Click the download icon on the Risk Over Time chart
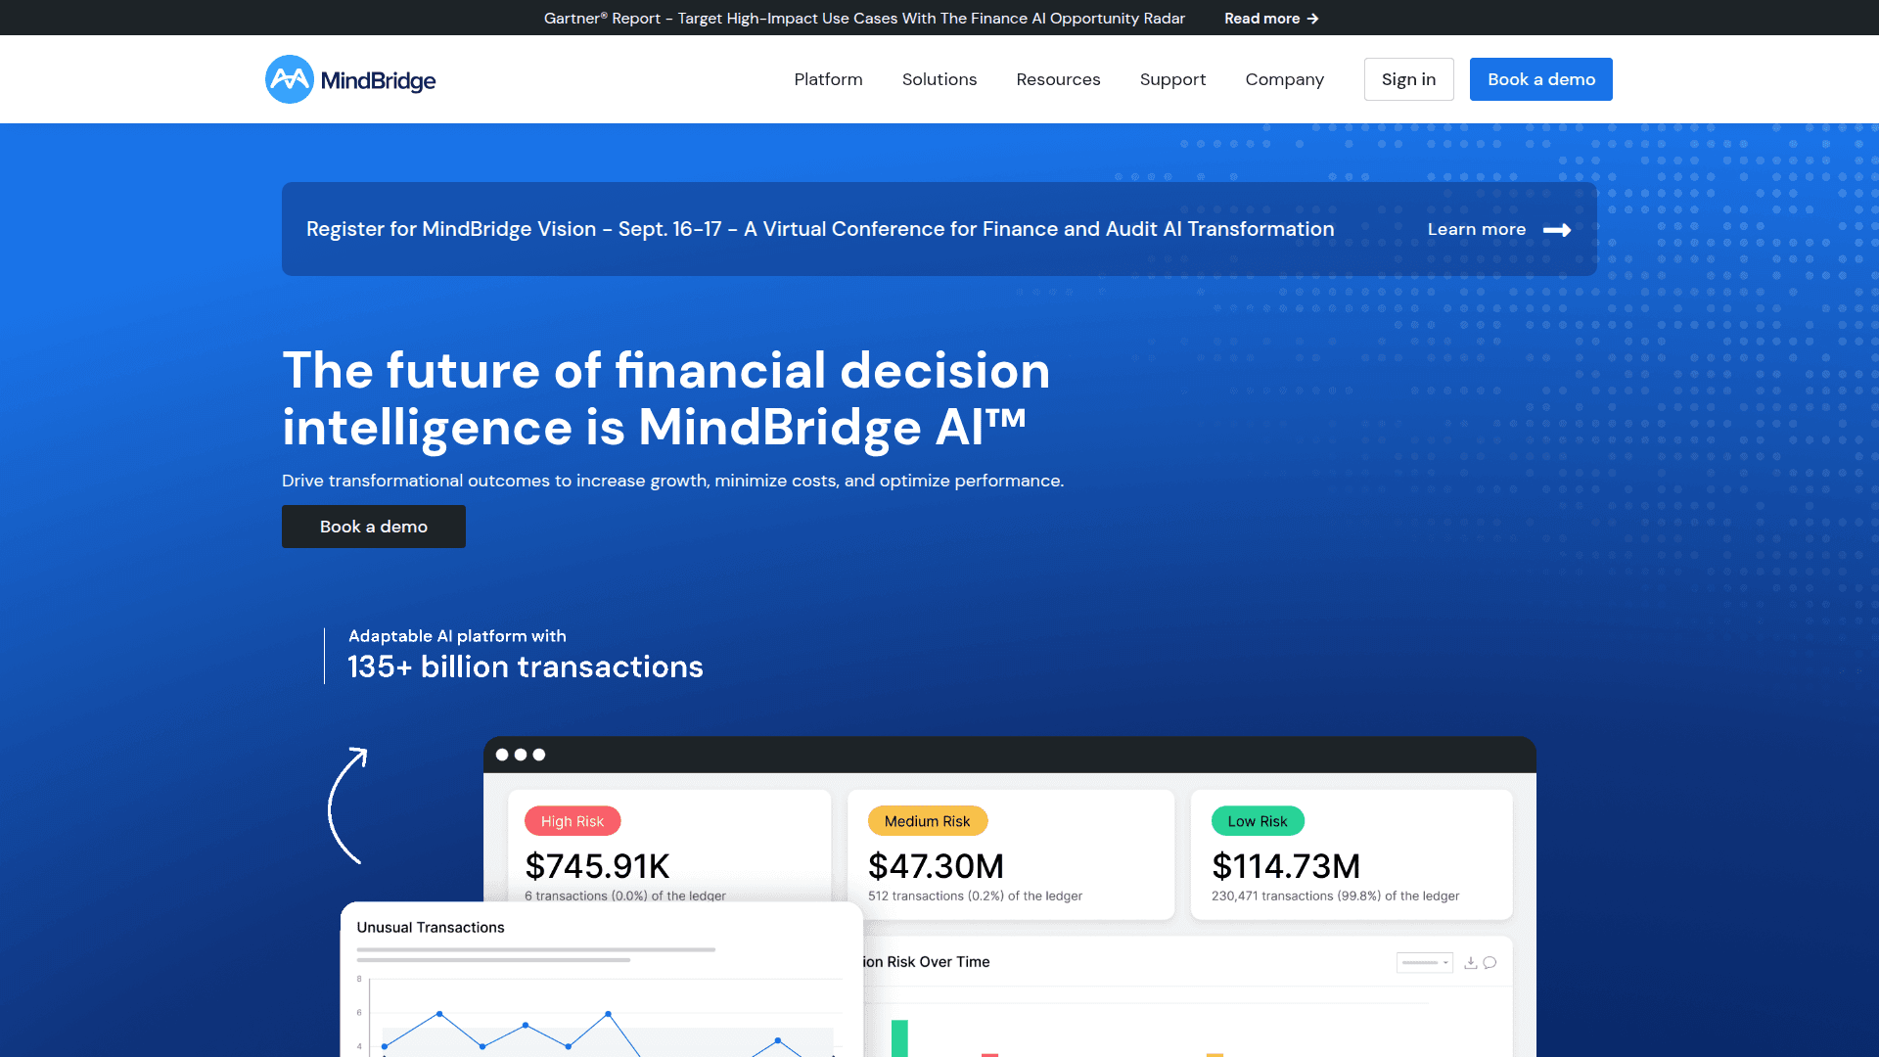Image resolution: width=1879 pixels, height=1057 pixels. (1471, 962)
